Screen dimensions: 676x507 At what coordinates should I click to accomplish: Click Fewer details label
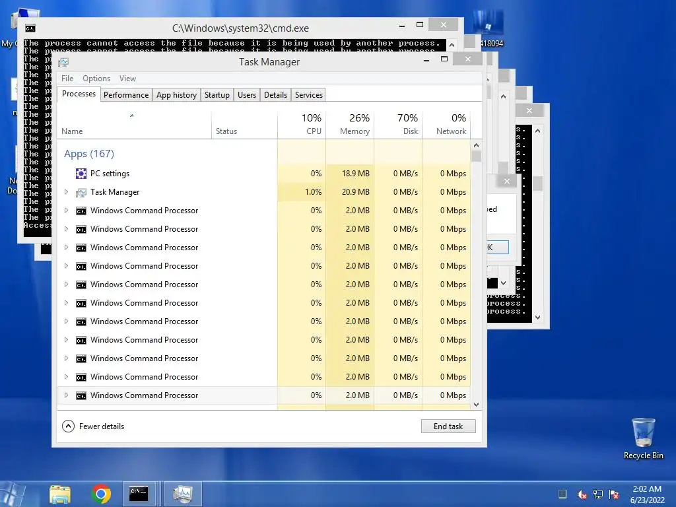pyautogui.click(x=102, y=426)
